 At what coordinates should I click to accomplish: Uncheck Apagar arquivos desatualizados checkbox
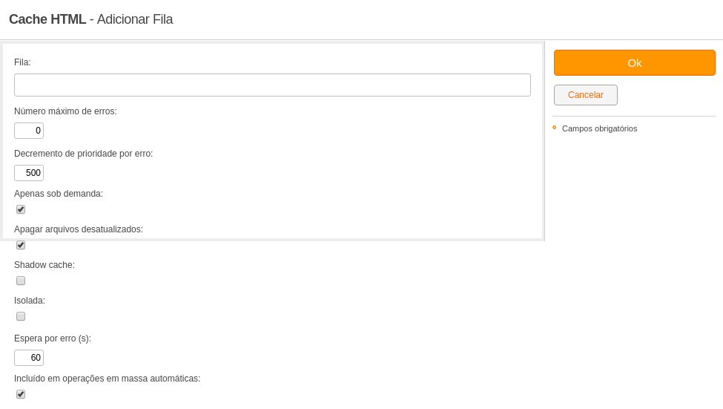coord(21,245)
